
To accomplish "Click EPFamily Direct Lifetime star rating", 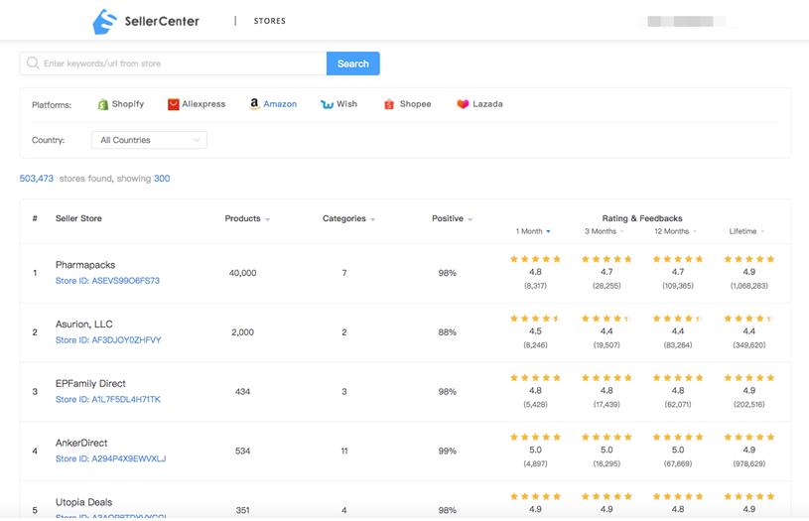I will point(749,377).
